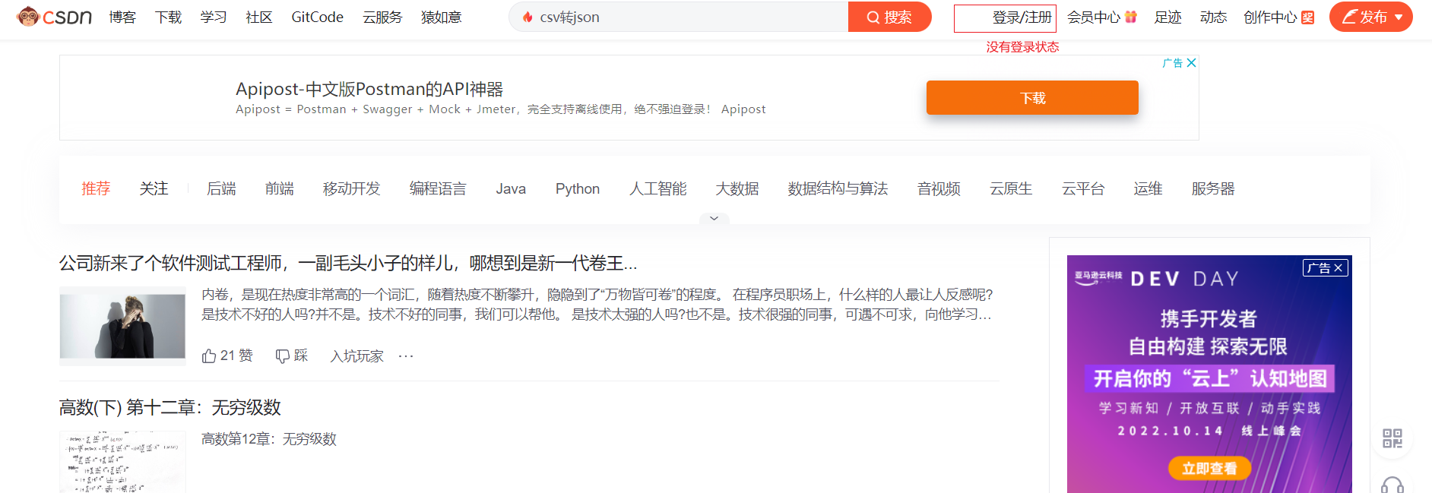Viewport: 1432px width, 493px height.
Task: Open the article thumbnail of person in black
Action: pos(122,326)
